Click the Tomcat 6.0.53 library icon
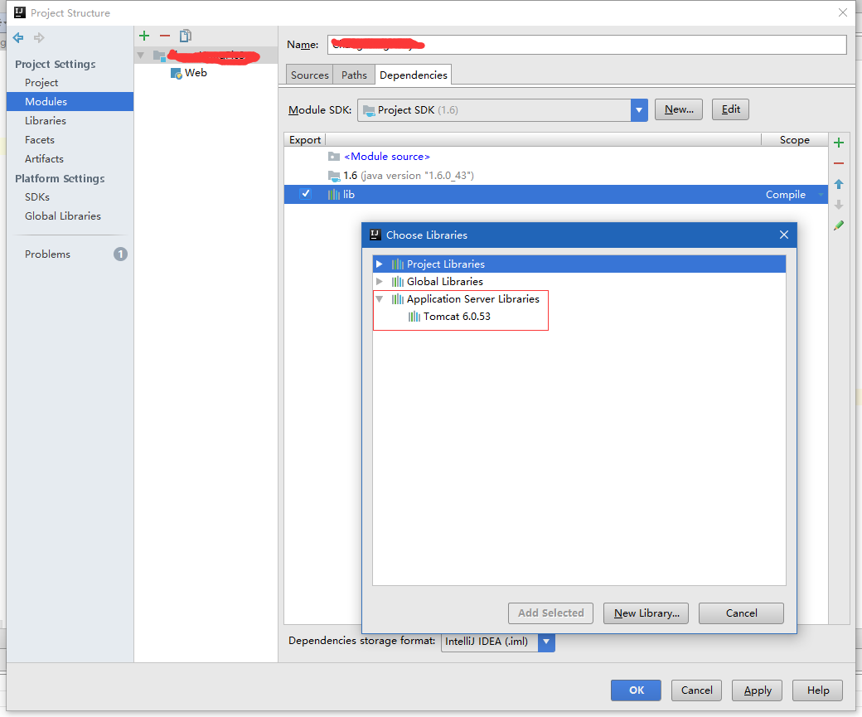This screenshot has height=717, width=862. pyautogui.click(x=414, y=317)
